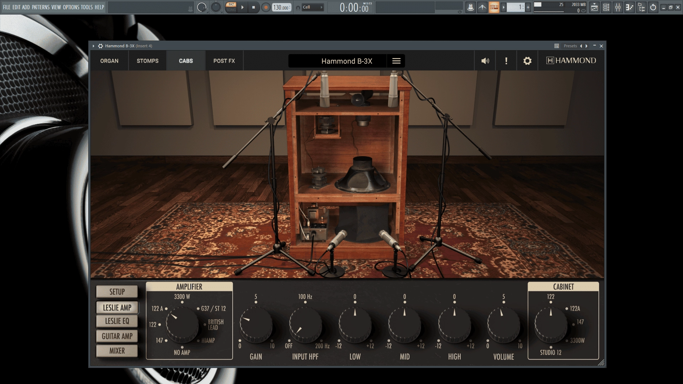Select the BRITISH LEAD amplifier option
Image resolution: width=683 pixels, height=384 pixels.
tap(216, 325)
